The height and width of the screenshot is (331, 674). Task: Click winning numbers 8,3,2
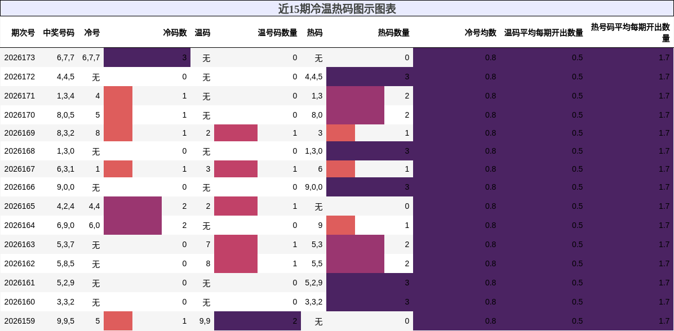[x=66, y=133]
